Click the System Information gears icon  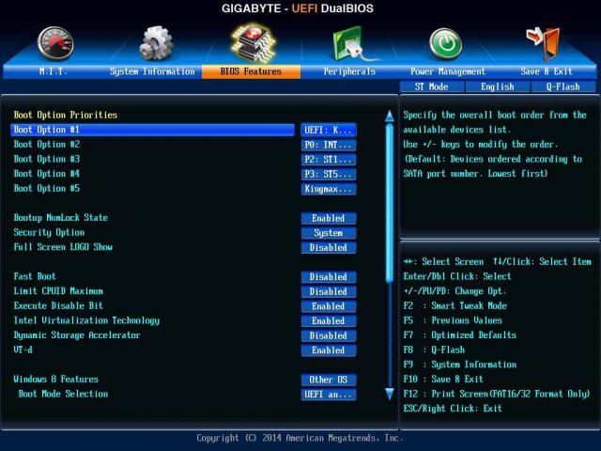155,42
